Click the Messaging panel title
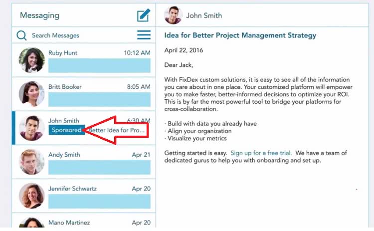This screenshot has height=231, width=374. coord(39,15)
